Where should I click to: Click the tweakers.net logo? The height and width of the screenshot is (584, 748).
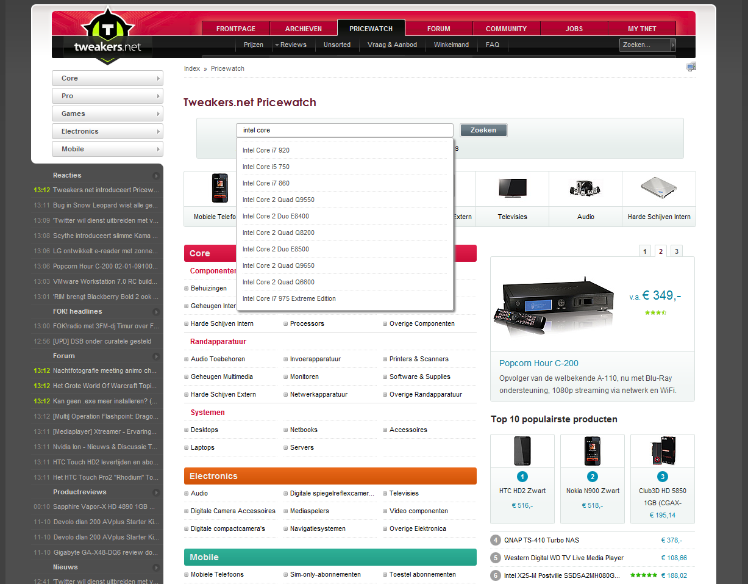pos(107,36)
